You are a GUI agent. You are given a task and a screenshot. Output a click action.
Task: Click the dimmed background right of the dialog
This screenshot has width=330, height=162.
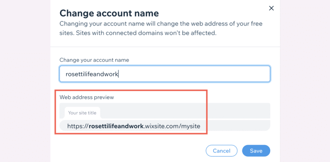[305, 81]
